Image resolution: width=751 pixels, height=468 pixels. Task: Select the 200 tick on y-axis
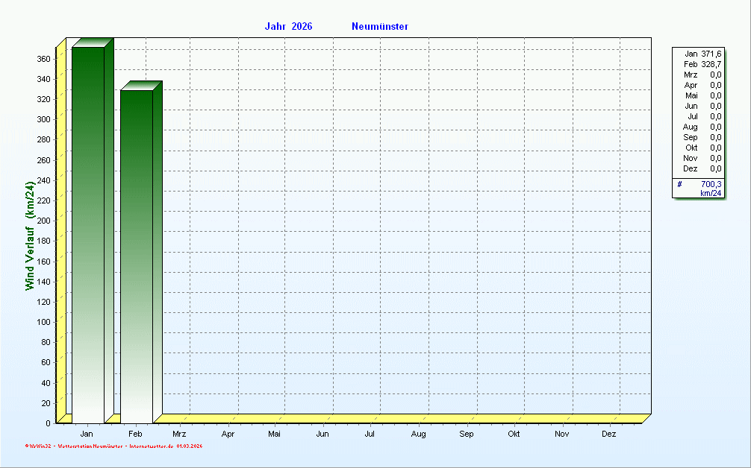[x=43, y=221]
